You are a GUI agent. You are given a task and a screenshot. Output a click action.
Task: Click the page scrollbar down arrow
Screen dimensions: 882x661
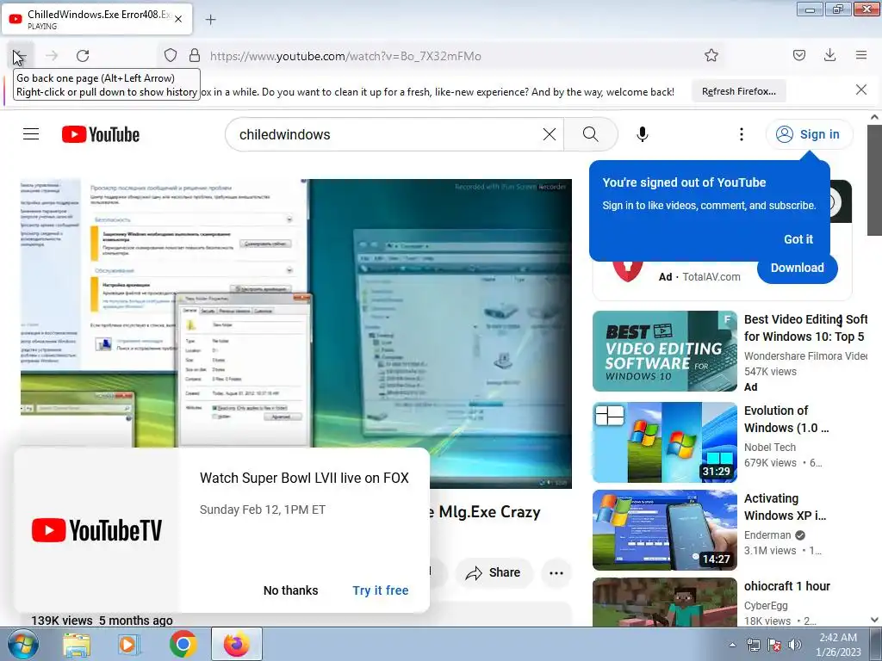[x=874, y=620]
